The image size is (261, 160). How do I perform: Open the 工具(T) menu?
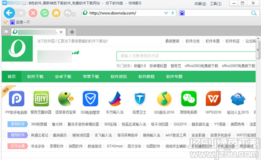pos(215,3)
